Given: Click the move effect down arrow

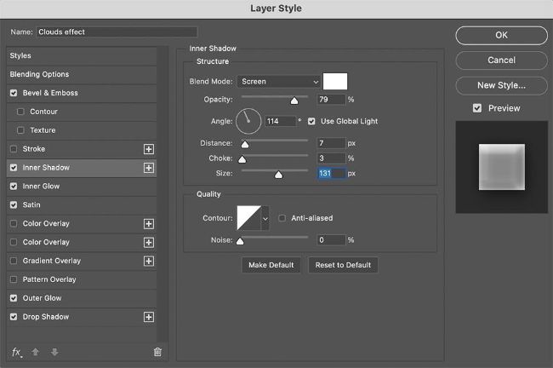Looking at the screenshot, I should point(54,352).
